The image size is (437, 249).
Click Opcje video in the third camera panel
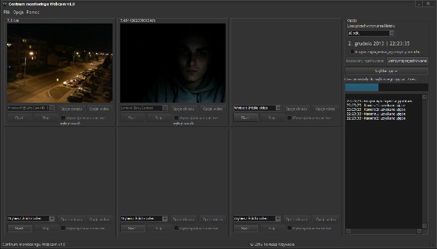click(x=325, y=109)
